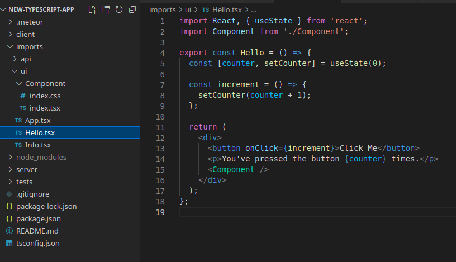Click the braces icon beside package-lock.json
The height and width of the screenshot is (262, 456).
9,207
